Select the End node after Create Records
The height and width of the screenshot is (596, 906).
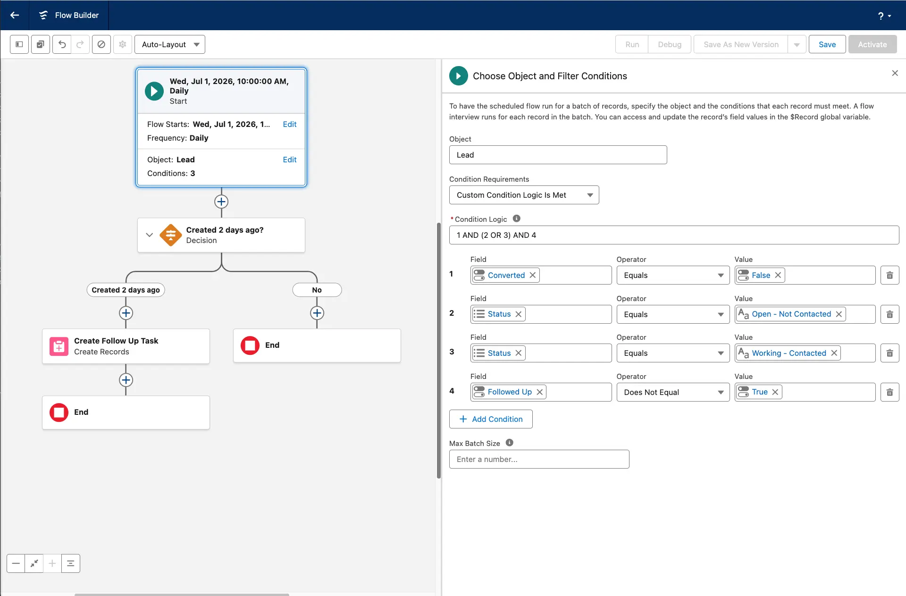click(126, 412)
